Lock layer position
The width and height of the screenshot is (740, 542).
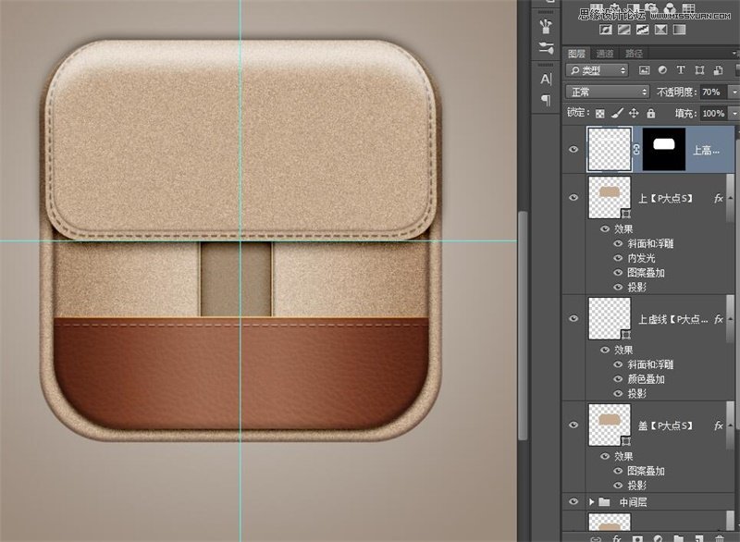634,113
